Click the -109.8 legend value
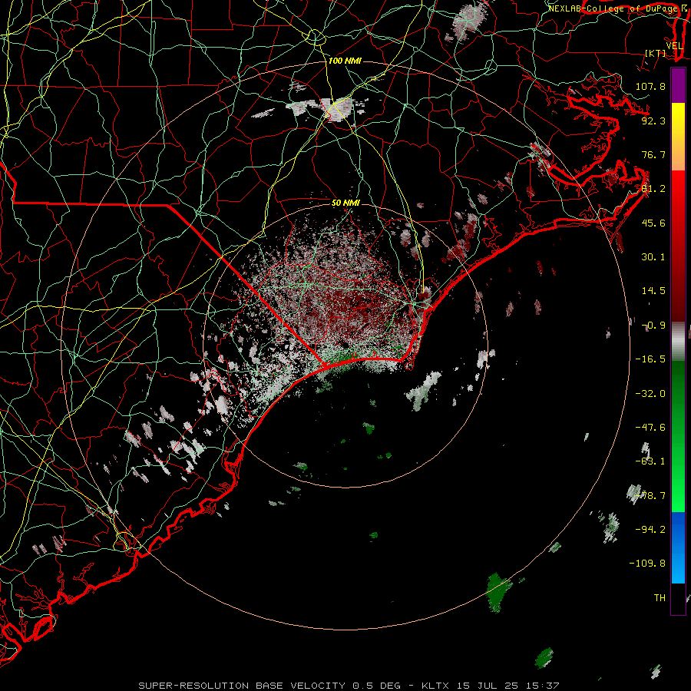 [x=648, y=564]
